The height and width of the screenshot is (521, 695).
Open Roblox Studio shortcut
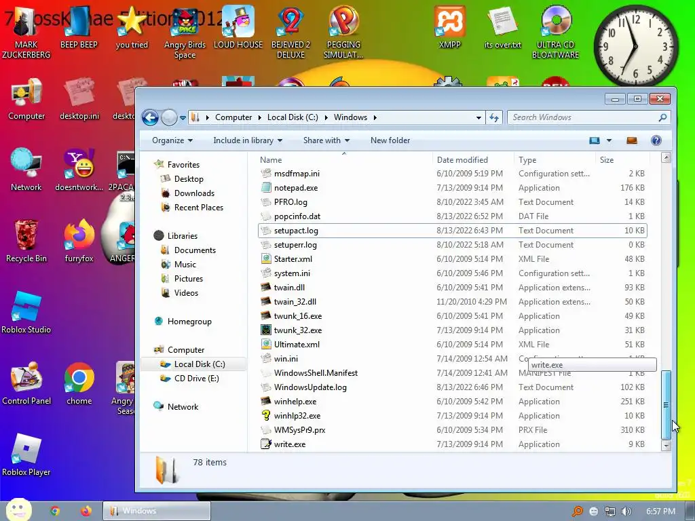coord(26,312)
